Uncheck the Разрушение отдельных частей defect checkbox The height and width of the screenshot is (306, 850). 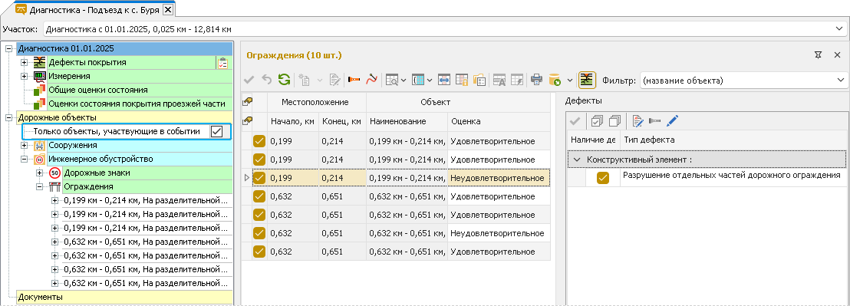coord(603,178)
